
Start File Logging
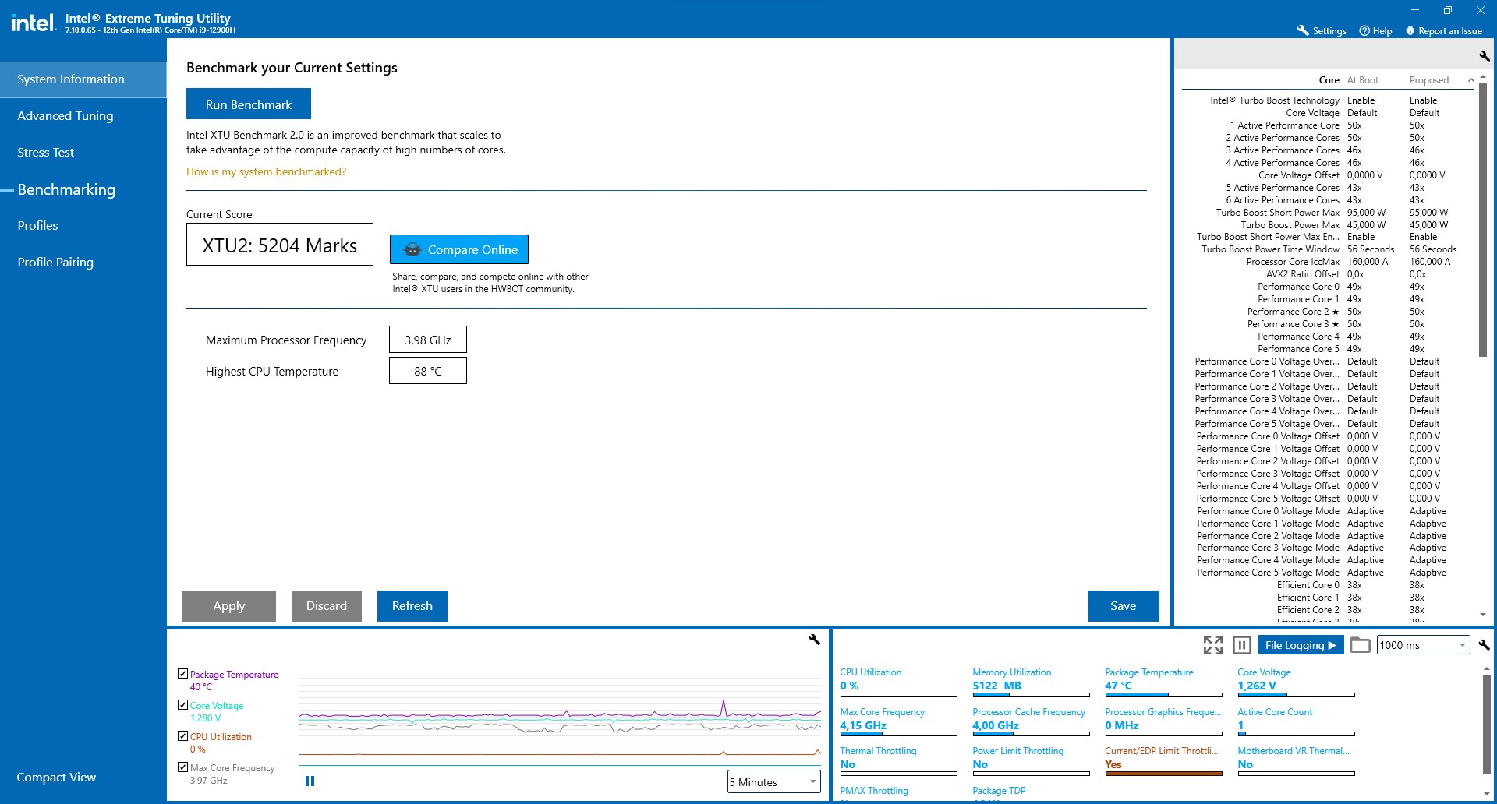(x=1301, y=645)
